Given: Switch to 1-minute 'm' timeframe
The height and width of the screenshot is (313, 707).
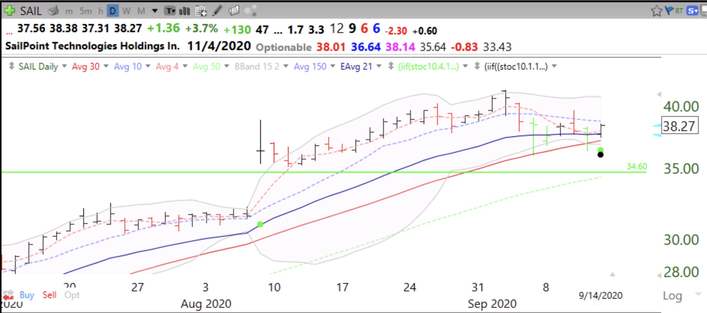Looking at the screenshot, I should coord(69,11).
